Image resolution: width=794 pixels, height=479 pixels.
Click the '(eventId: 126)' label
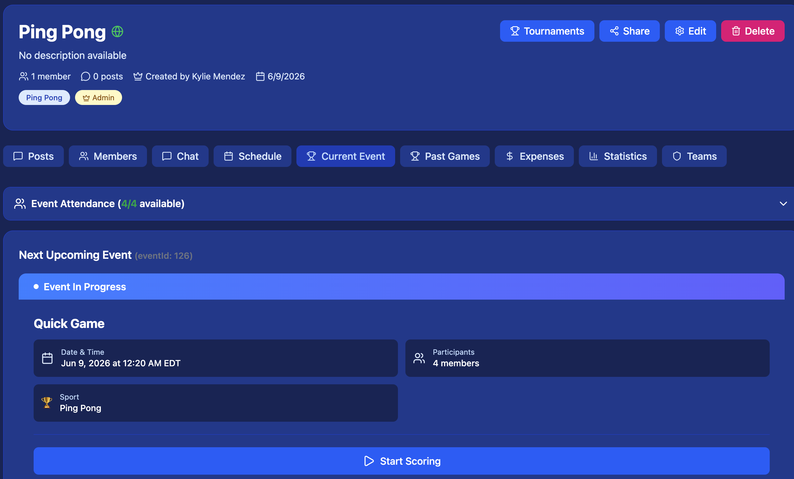coord(164,256)
